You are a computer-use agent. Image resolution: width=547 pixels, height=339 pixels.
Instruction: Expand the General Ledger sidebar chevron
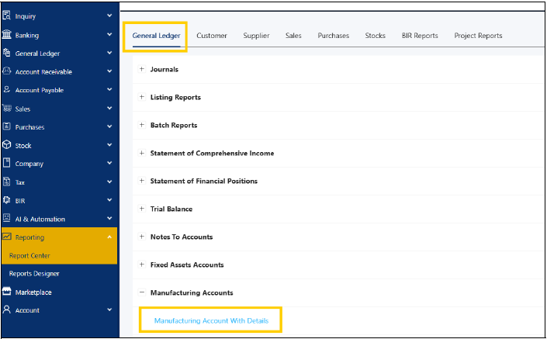click(109, 53)
